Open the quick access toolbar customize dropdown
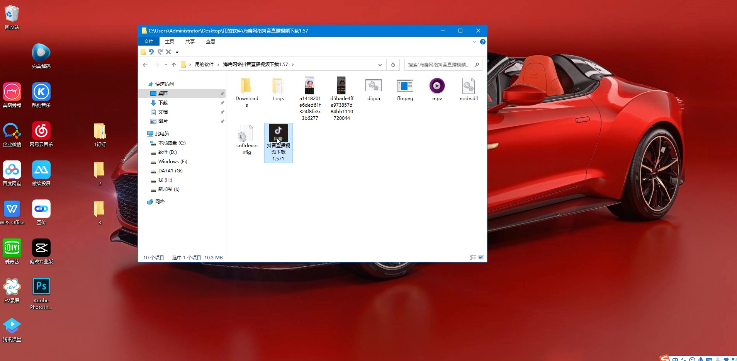Viewport: 737px width, 361px height. (177, 52)
